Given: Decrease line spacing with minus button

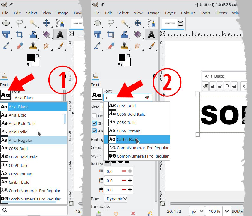Looking at the screenshot, I should (124, 181).
